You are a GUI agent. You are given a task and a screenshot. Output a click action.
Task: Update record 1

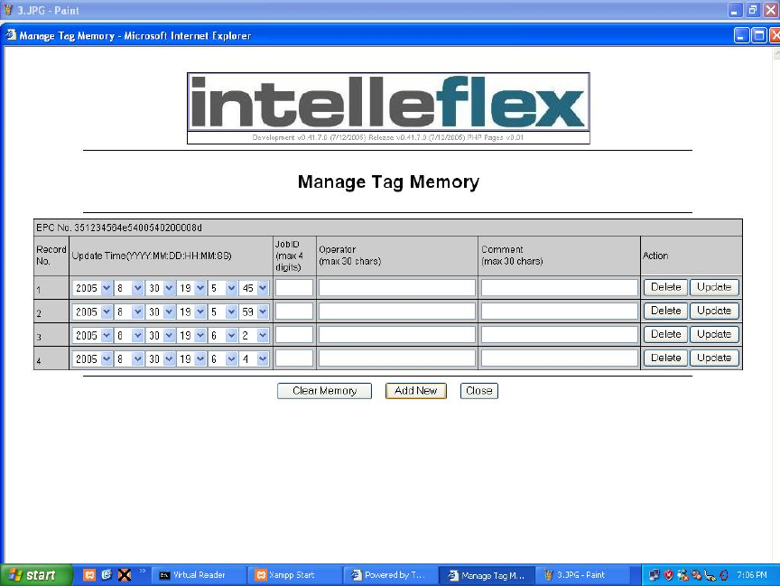point(714,287)
